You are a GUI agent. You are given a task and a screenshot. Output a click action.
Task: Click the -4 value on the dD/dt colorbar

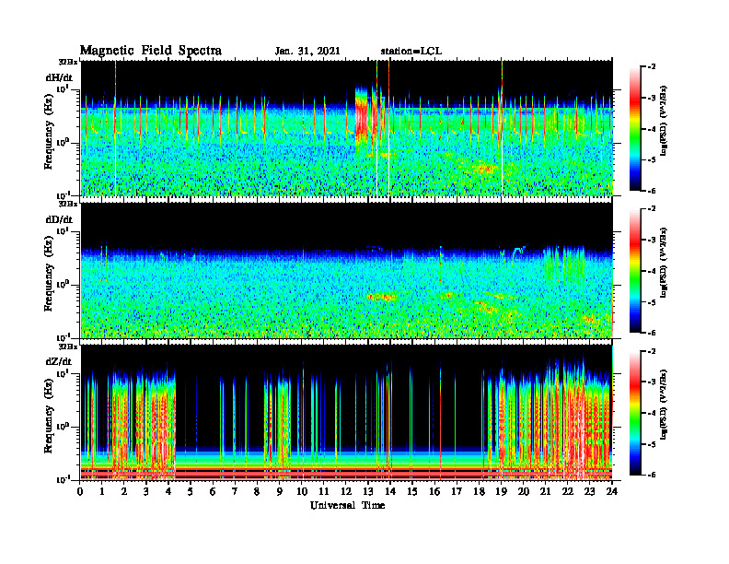652,271
